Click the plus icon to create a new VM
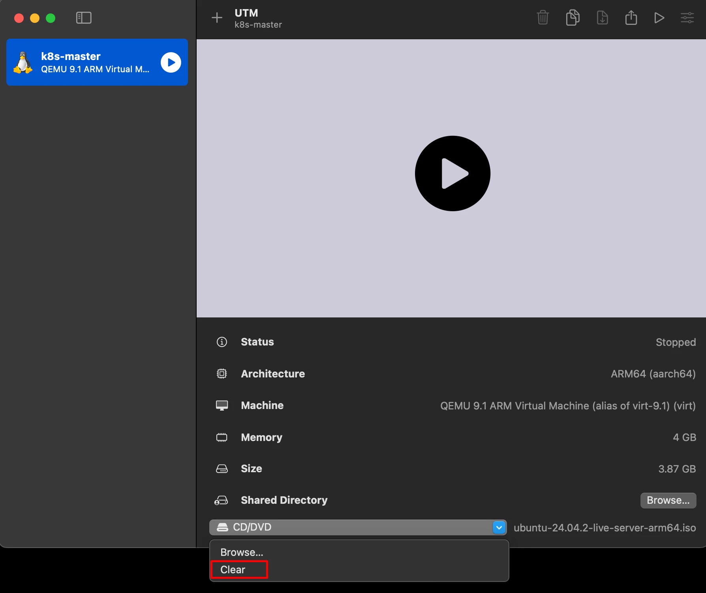Screen dimensions: 706x593 217,18
